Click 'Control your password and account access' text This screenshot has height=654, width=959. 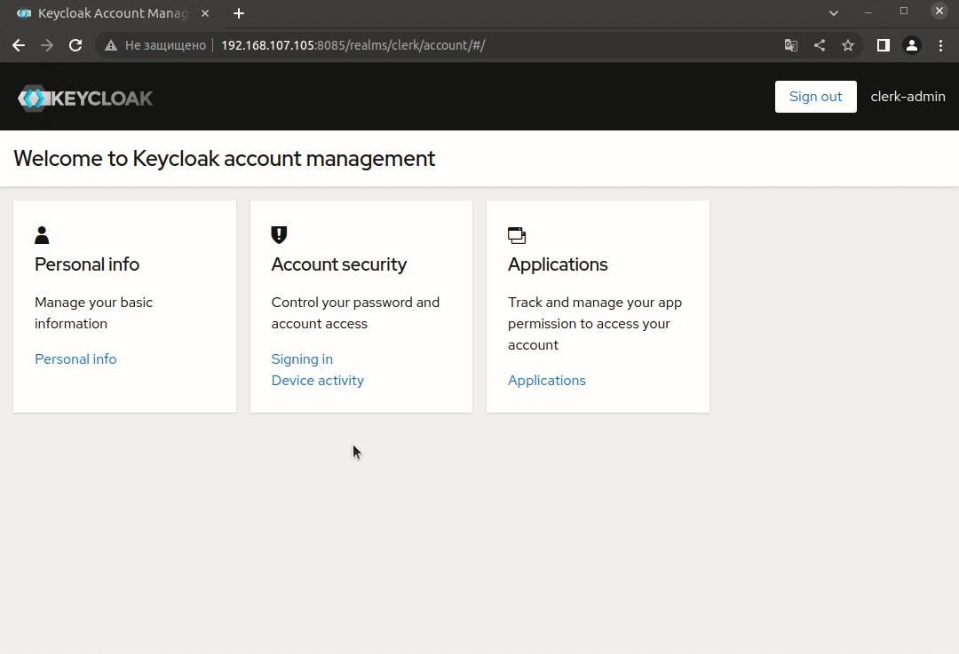(355, 313)
